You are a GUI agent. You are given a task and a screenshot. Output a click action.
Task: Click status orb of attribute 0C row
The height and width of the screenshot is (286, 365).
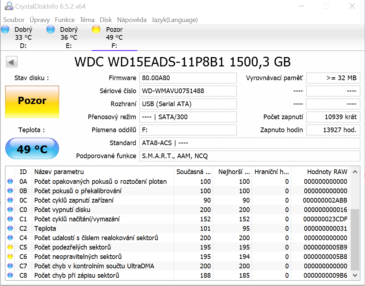[10, 200]
